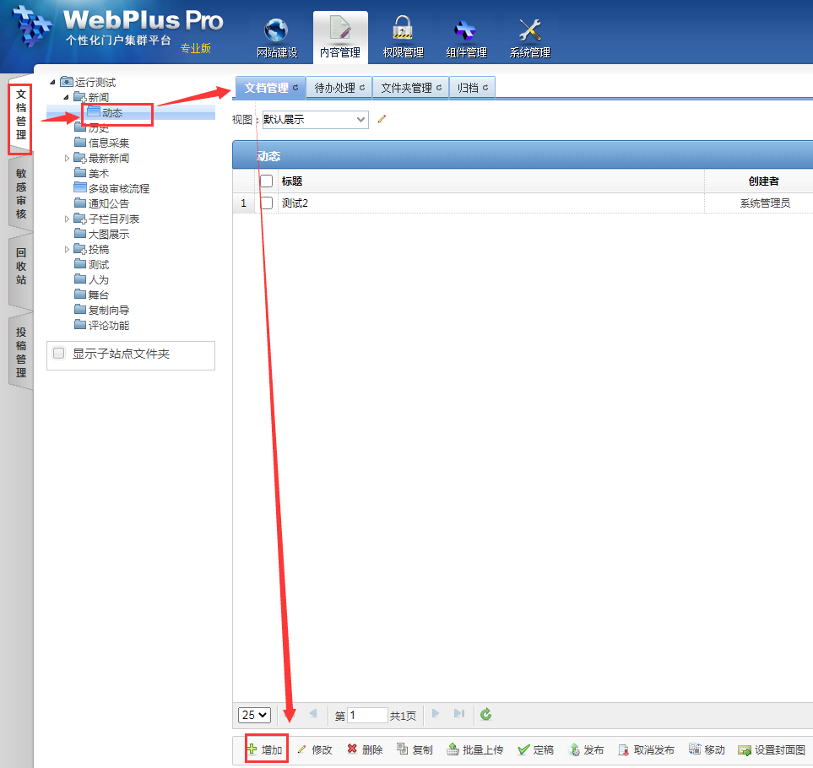This screenshot has width=813, height=768.
Task: Expand the 最新新闻 tree node
Action: pos(68,158)
